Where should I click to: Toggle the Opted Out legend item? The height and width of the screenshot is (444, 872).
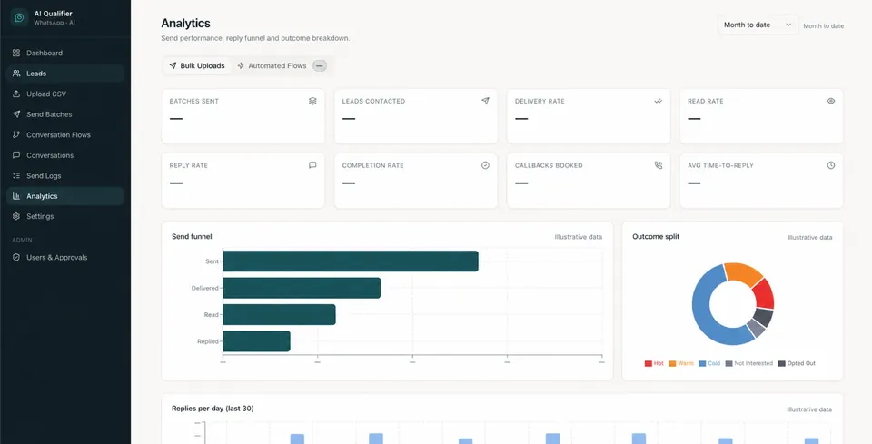[x=797, y=363]
